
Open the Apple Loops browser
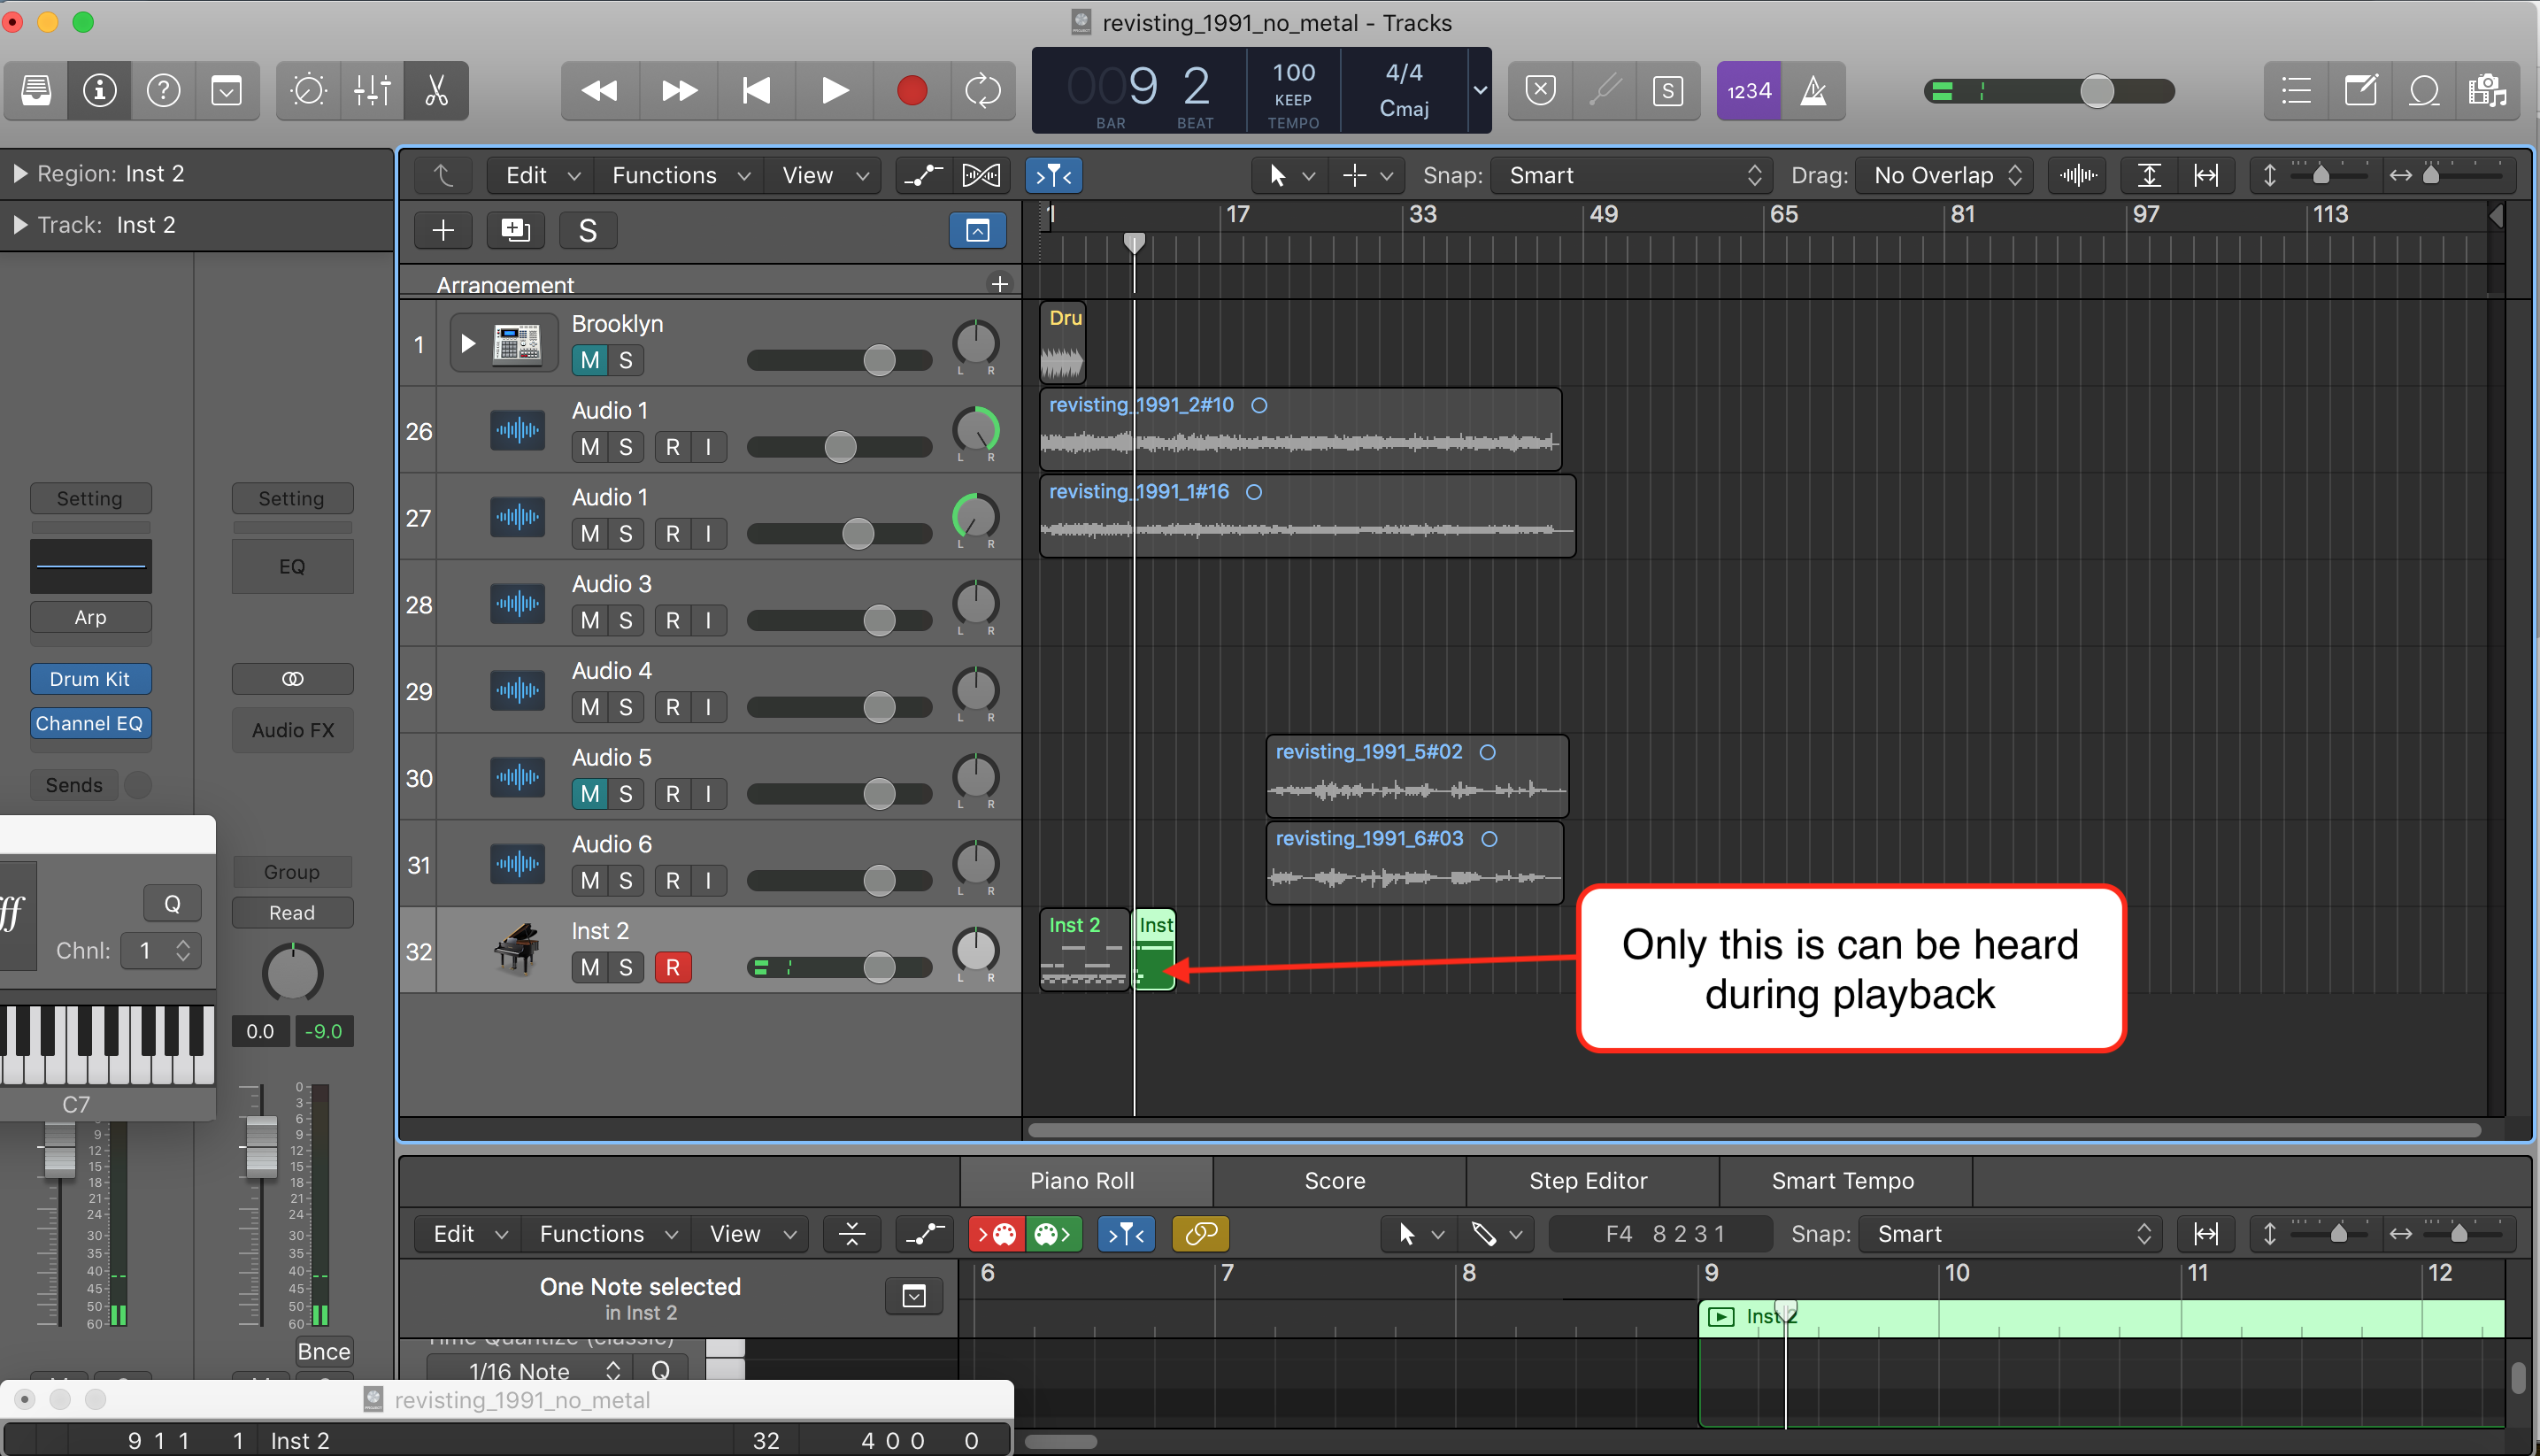(x=2423, y=90)
